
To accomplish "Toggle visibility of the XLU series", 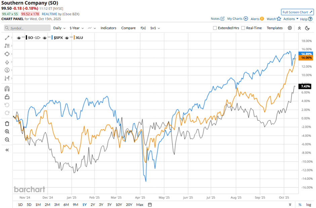I will pos(67,38).
